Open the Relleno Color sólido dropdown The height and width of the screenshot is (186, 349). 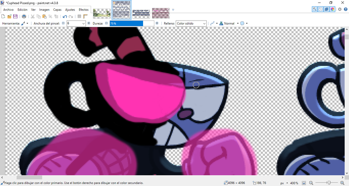191,23
